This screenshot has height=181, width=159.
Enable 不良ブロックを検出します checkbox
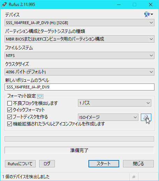[9, 103]
